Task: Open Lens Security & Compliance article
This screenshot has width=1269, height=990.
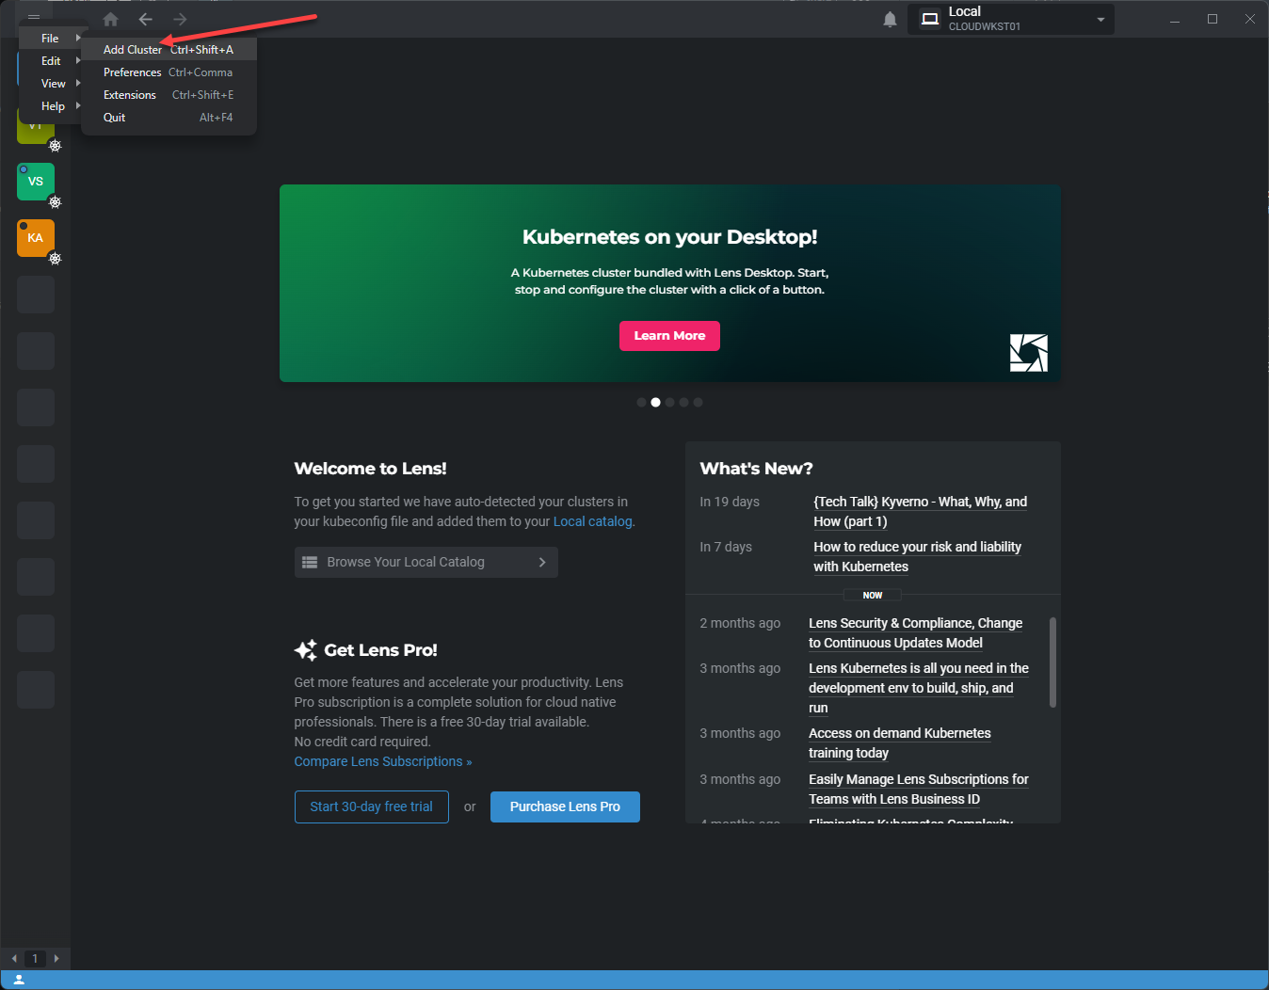Action: (915, 633)
